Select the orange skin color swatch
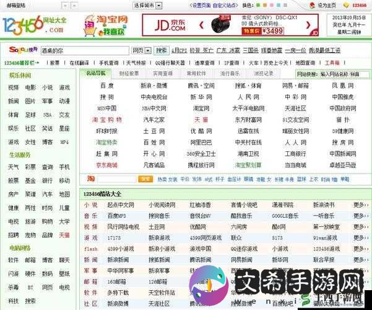The image size is (372, 310). pos(265,5)
